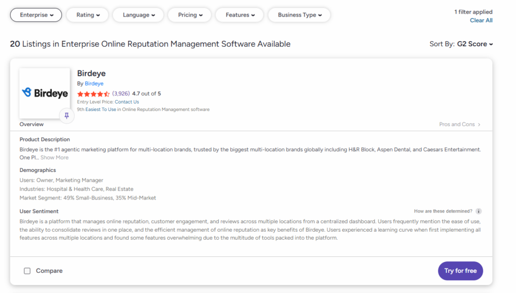
Task: Click the Birdeye product logo thumbnail
Action: (x=44, y=93)
